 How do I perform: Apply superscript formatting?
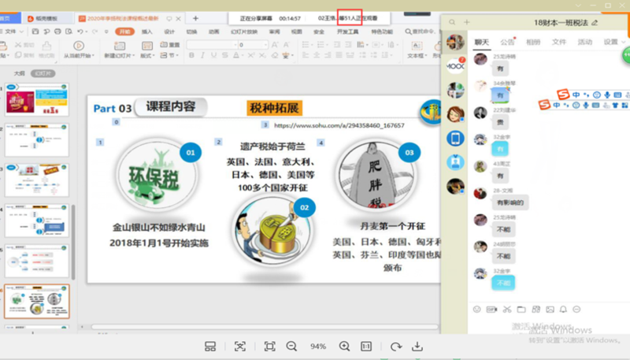coord(251,55)
